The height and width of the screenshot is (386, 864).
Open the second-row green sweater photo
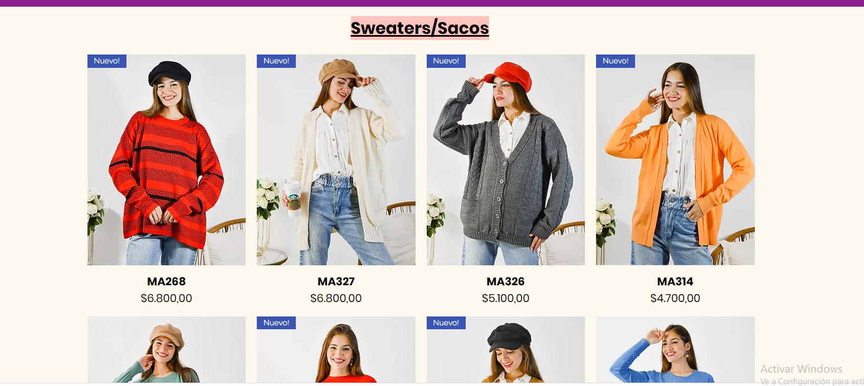(167, 350)
